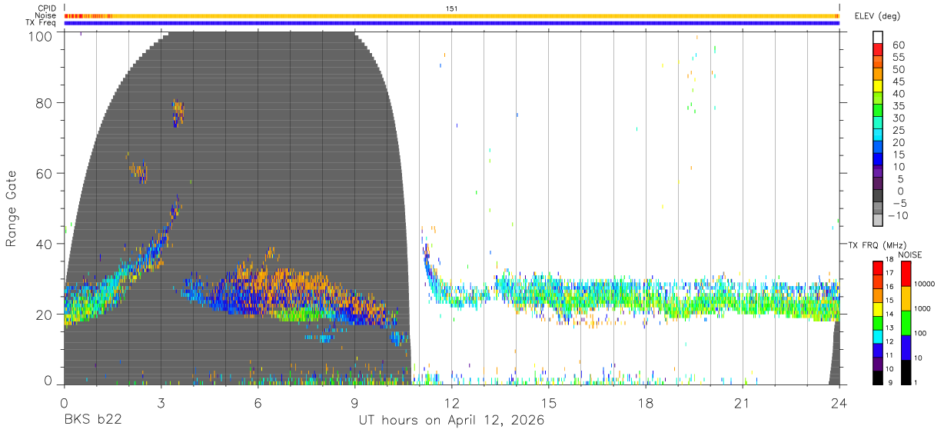Click the TX Freq row label
Image resolution: width=944 pixels, height=436 pixels.
pos(41,23)
